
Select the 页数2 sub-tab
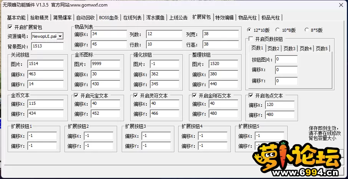click(x=273, y=49)
